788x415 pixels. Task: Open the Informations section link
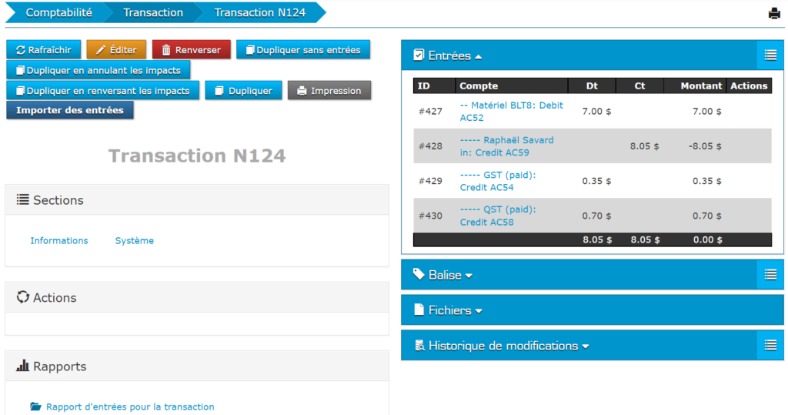pyautogui.click(x=59, y=241)
